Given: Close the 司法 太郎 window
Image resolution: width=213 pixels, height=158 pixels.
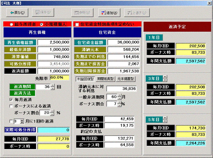Looking at the screenshot, I should point(209,3).
